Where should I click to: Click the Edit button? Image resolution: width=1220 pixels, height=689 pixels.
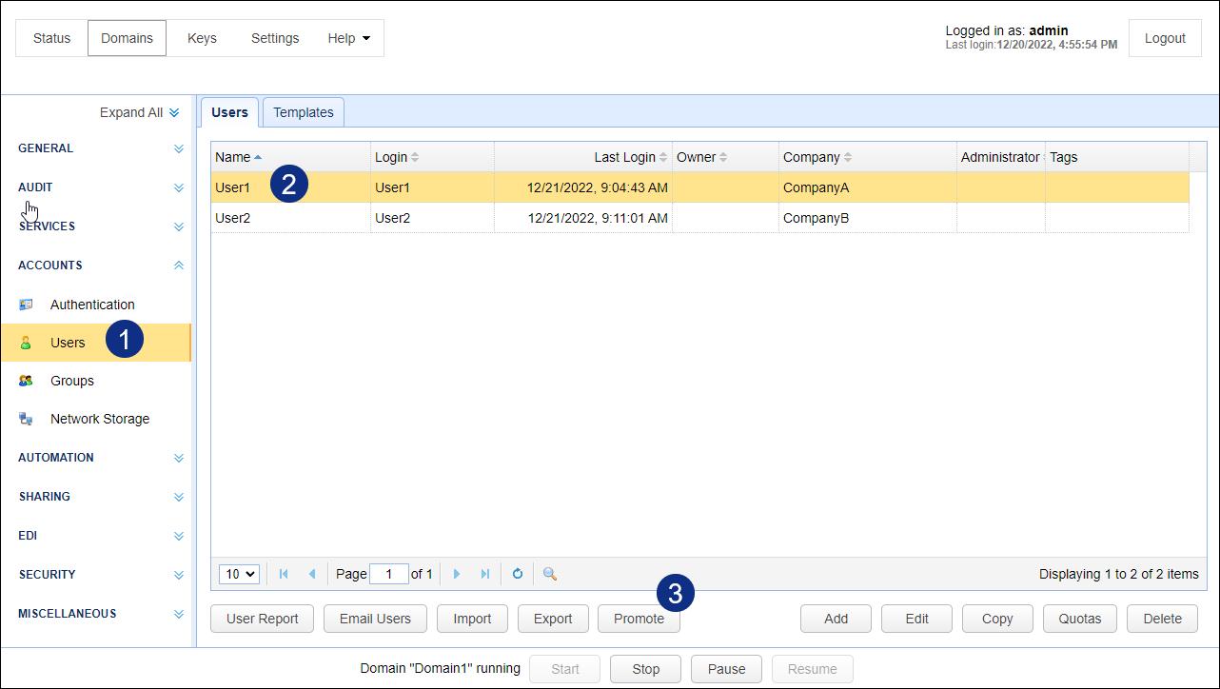[x=916, y=619]
